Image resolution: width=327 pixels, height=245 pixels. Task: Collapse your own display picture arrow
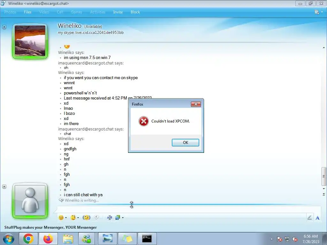tap(4, 186)
